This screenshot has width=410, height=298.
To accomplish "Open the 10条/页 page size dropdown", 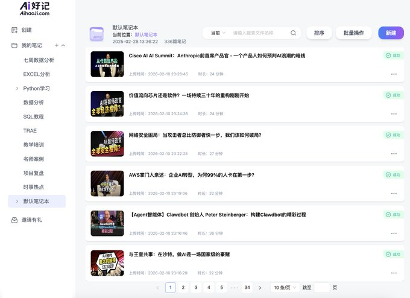I will pos(285,288).
